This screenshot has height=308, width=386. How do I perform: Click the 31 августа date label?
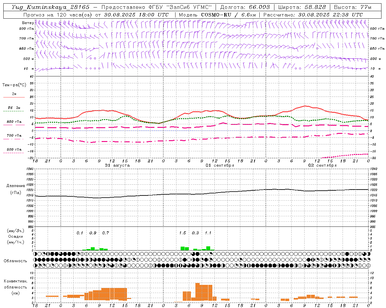coord(117,165)
